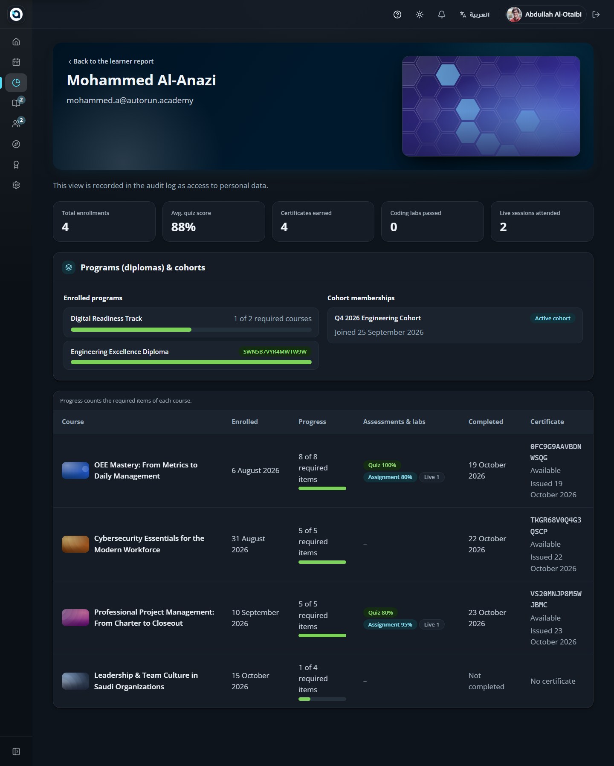Open the notifications bell
Viewport: 614px width, 766px height.
click(x=442, y=15)
